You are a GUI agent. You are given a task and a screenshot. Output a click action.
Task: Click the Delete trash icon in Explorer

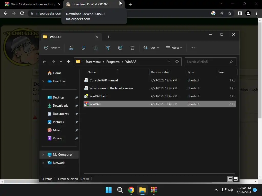(133, 48)
